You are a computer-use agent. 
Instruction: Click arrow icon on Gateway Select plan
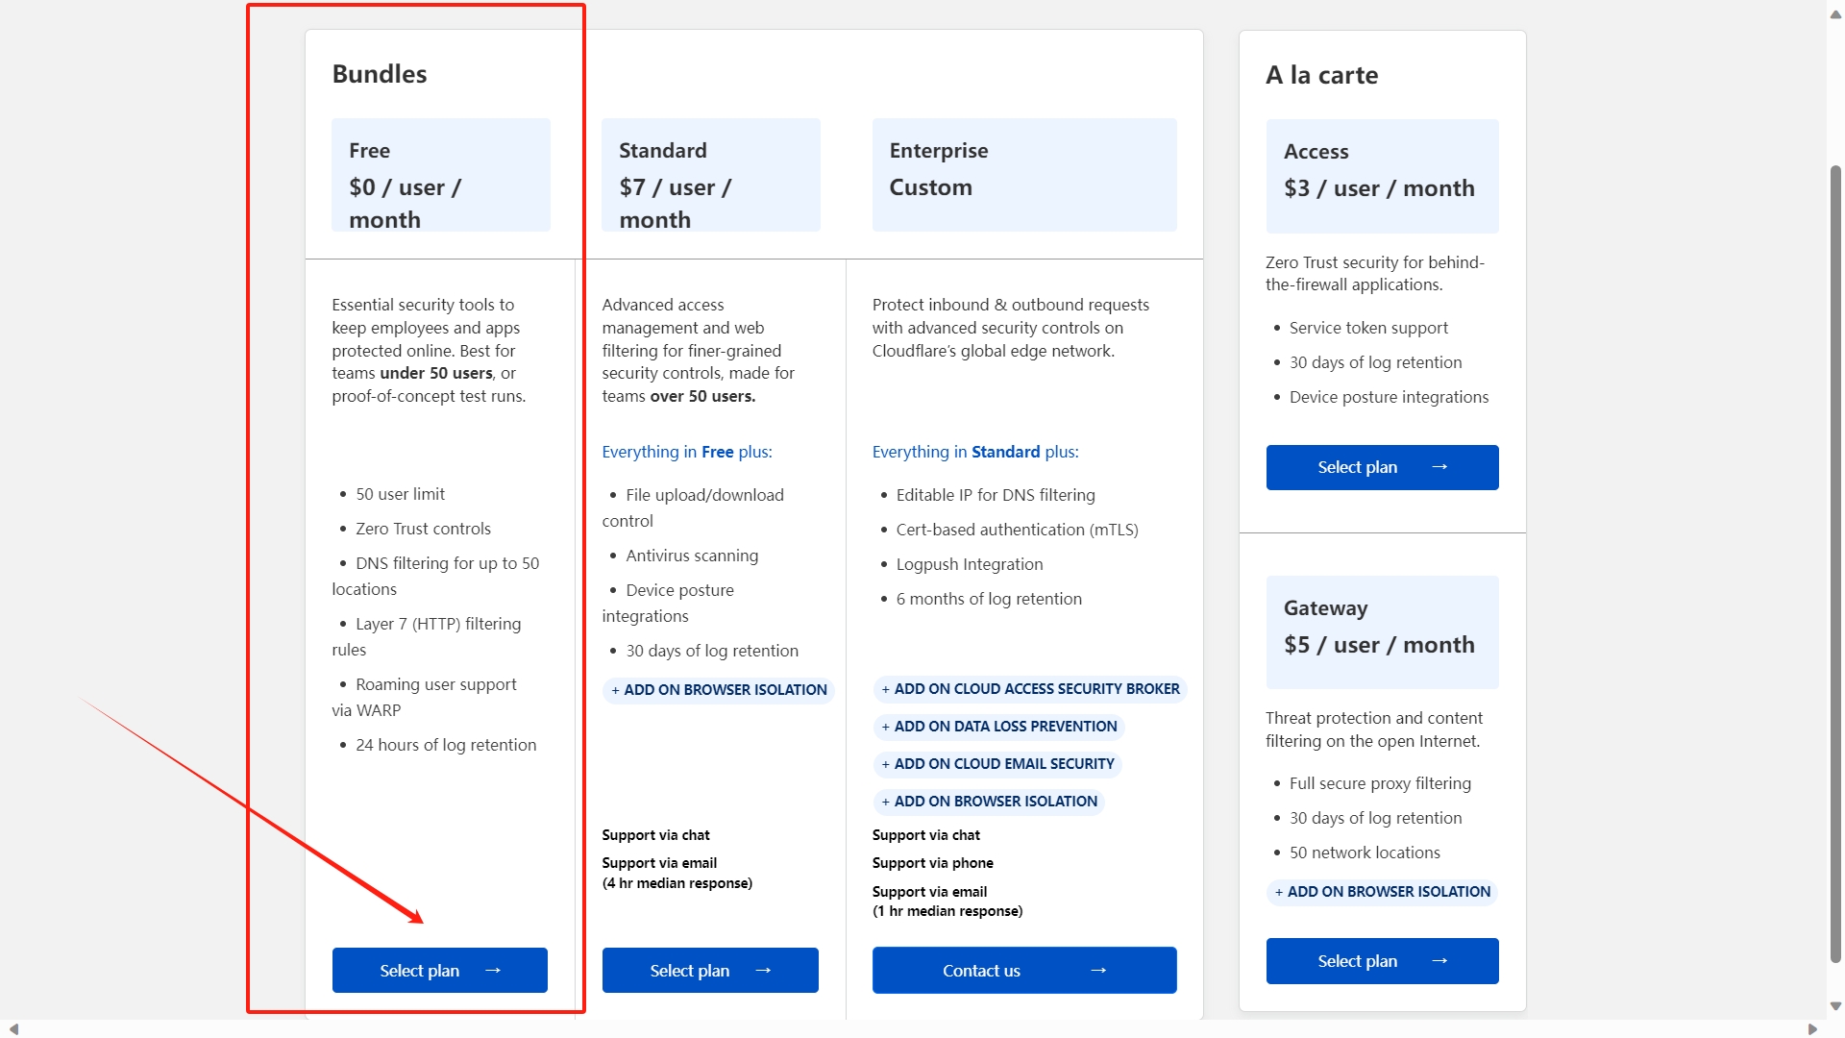[x=1439, y=961]
